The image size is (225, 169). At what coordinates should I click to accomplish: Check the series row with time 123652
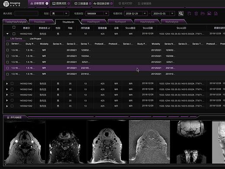7,50
